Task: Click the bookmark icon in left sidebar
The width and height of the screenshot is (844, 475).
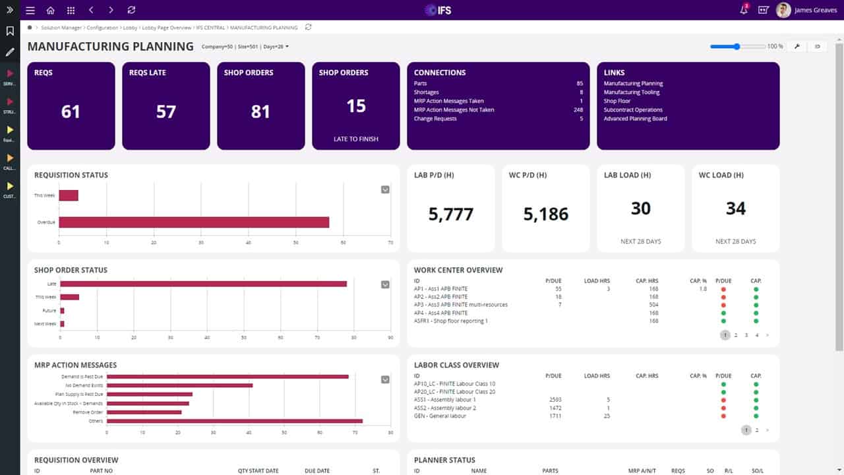Action: coord(10,31)
